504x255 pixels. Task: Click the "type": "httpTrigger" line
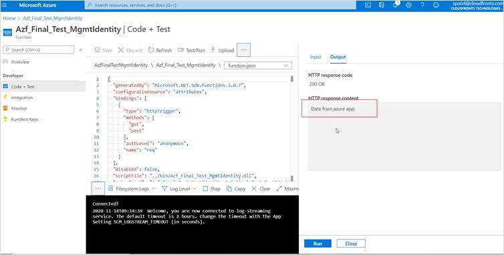152,111
